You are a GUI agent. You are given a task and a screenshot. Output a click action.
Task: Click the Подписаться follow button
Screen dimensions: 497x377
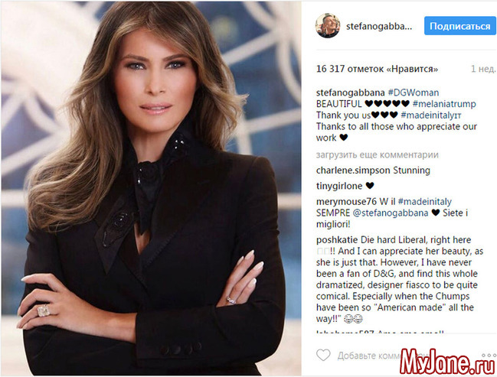[x=460, y=26]
